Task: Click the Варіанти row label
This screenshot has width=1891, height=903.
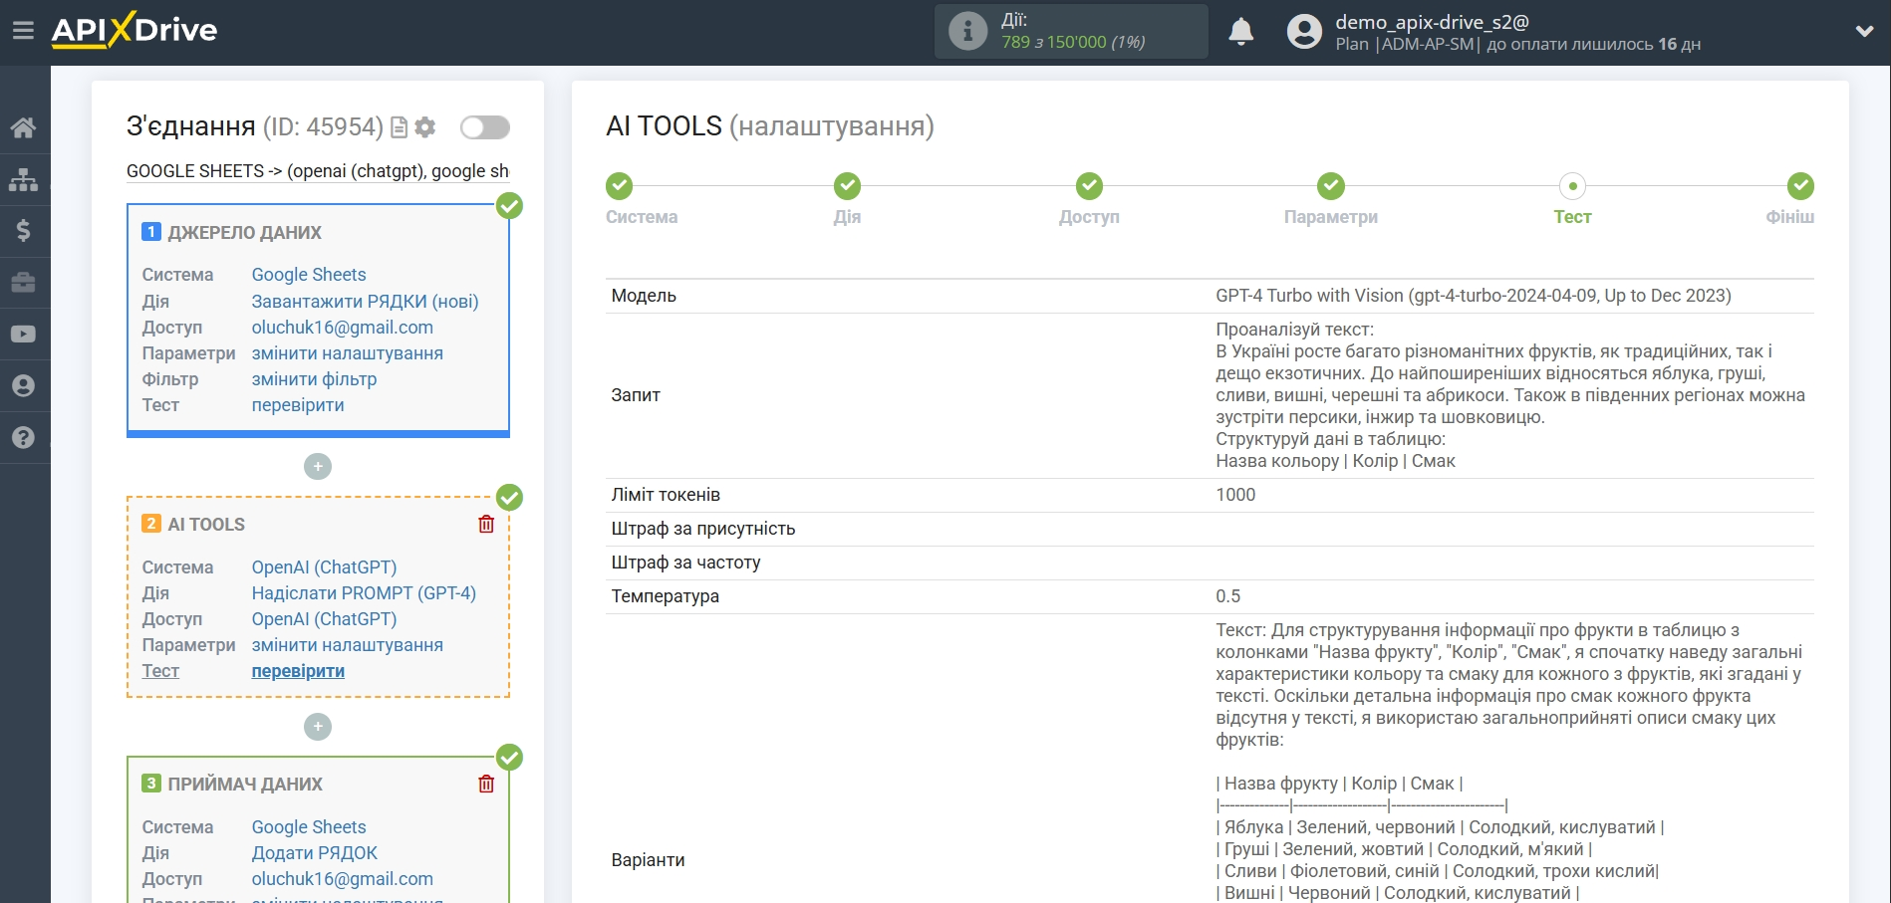Action: coord(648,860)
